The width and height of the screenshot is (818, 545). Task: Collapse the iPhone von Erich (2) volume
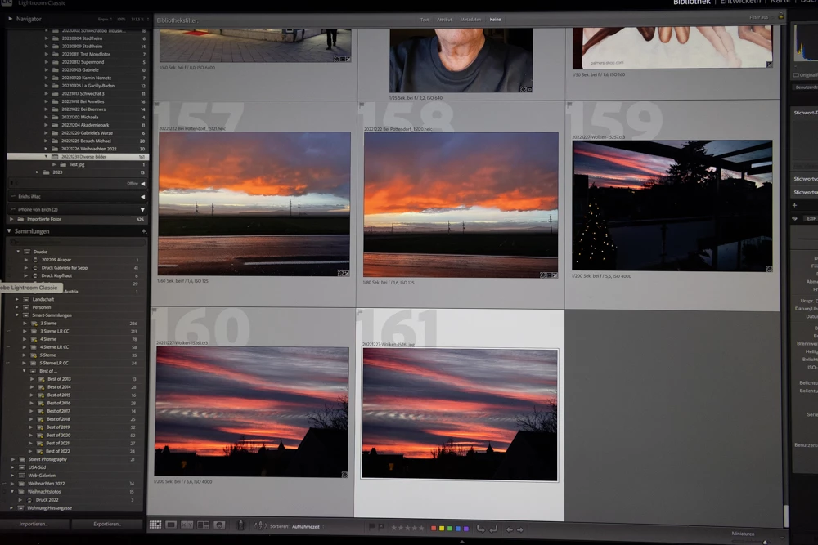(x=142, y=209)
